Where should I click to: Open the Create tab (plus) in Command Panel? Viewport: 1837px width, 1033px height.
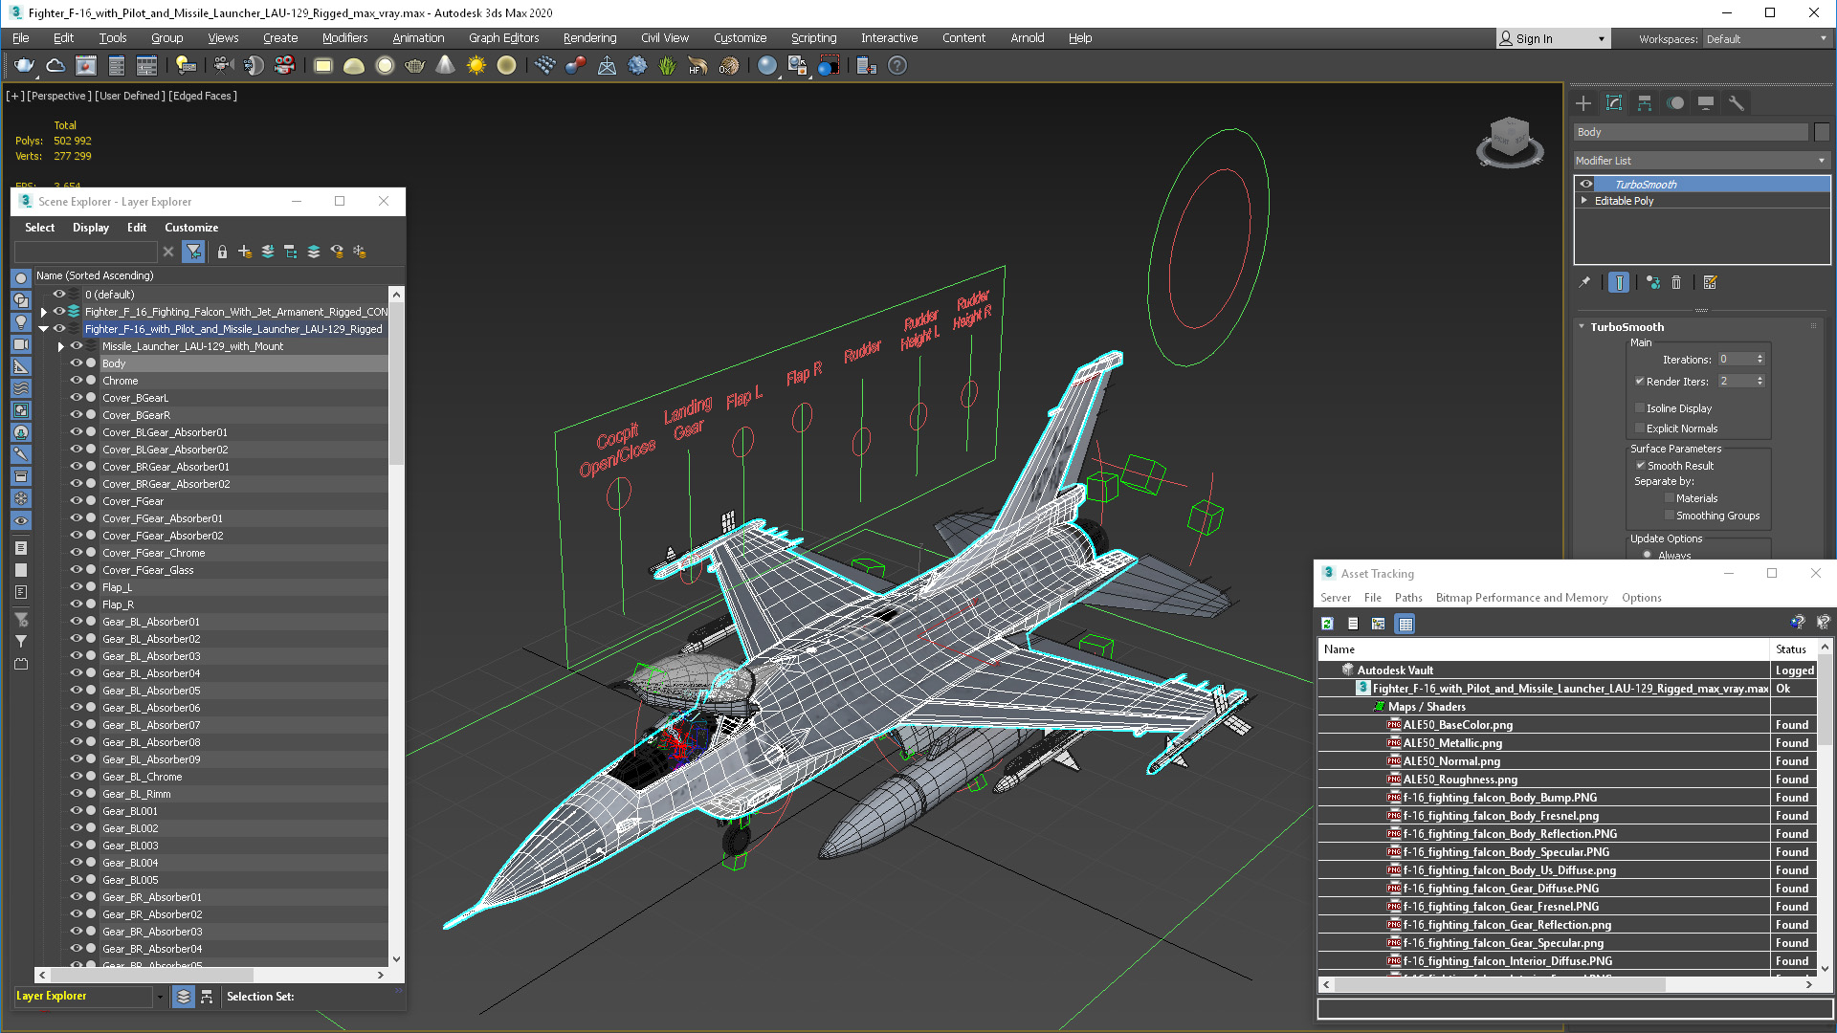pos(1583,103)
